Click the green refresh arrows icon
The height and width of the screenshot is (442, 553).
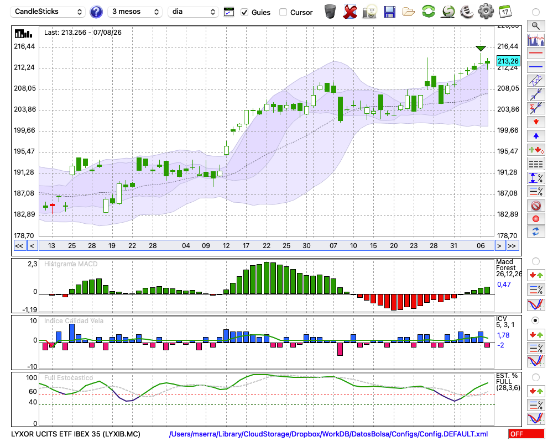coord(428,12)
